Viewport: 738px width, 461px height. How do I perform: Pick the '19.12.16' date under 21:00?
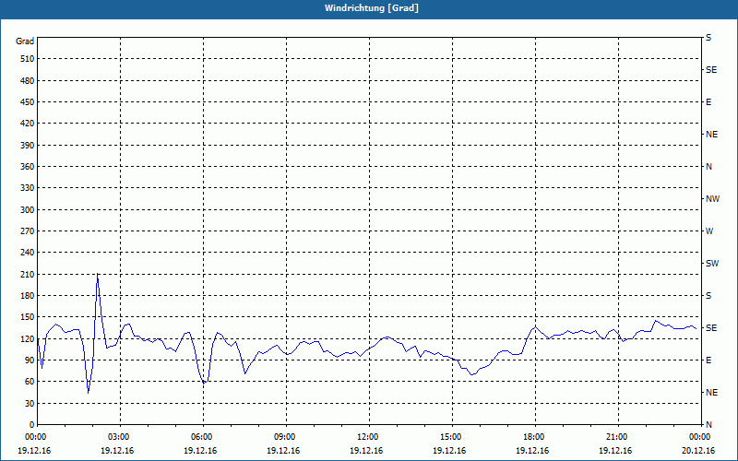tap(615, 451)
